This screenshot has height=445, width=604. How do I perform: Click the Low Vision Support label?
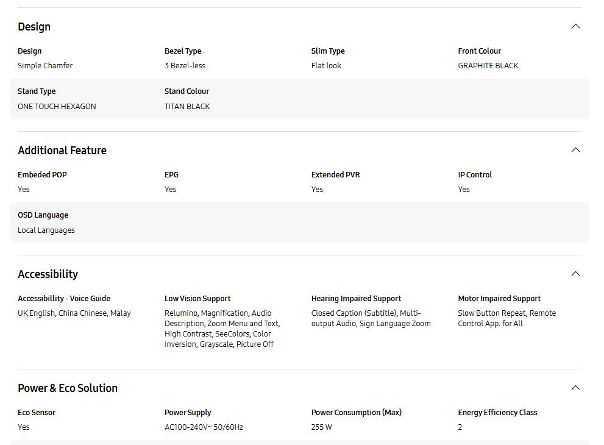coord(197,299)
